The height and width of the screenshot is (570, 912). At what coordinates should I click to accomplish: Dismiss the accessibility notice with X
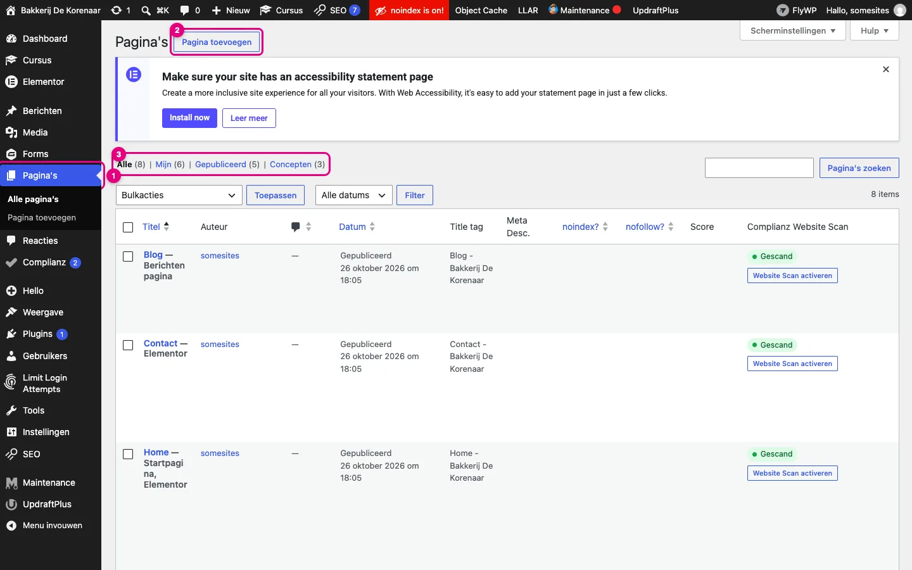click(x=886, y=70)
